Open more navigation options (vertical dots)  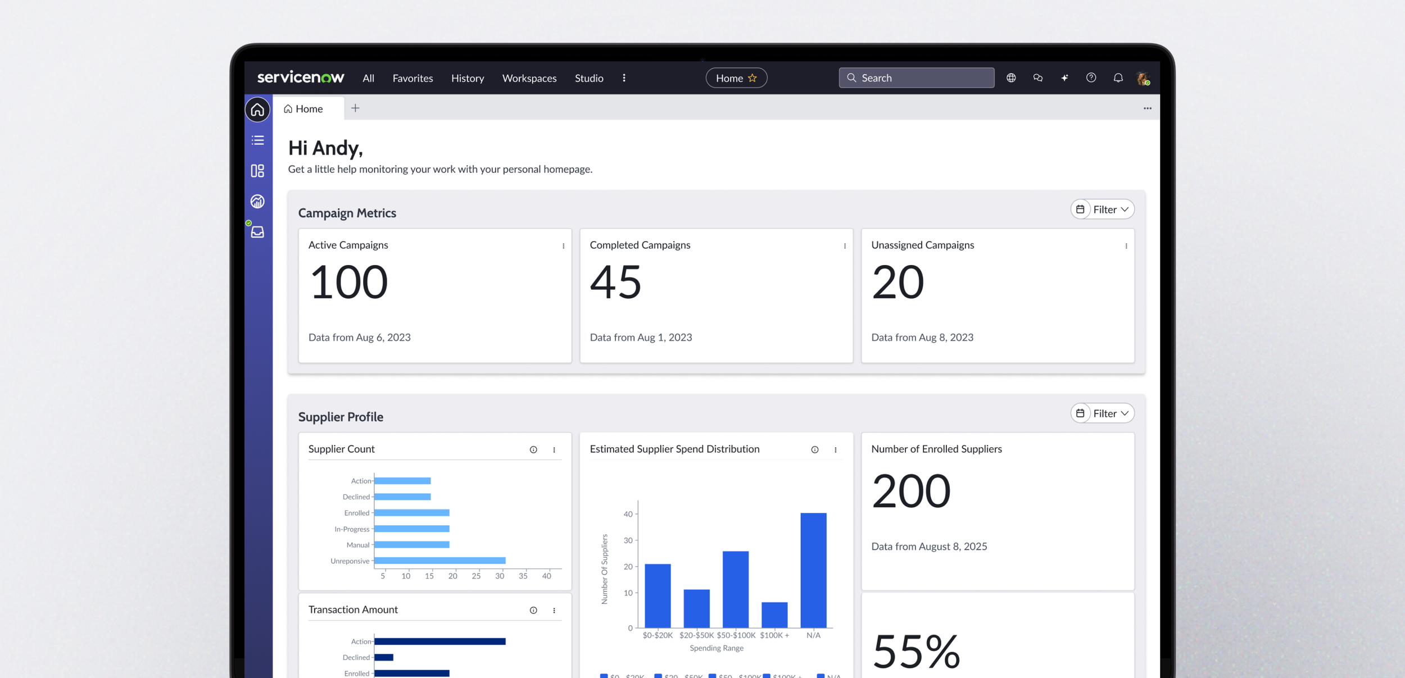tap(624, 78)
